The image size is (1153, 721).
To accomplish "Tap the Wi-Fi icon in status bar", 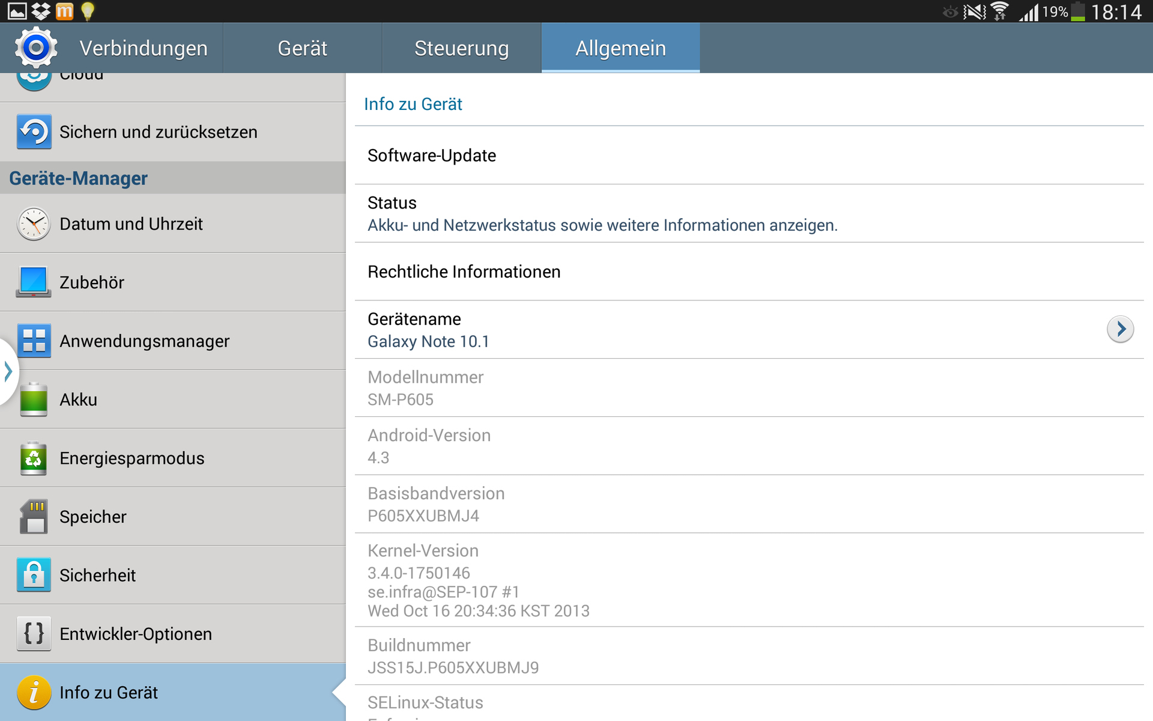I will 1000,11.
